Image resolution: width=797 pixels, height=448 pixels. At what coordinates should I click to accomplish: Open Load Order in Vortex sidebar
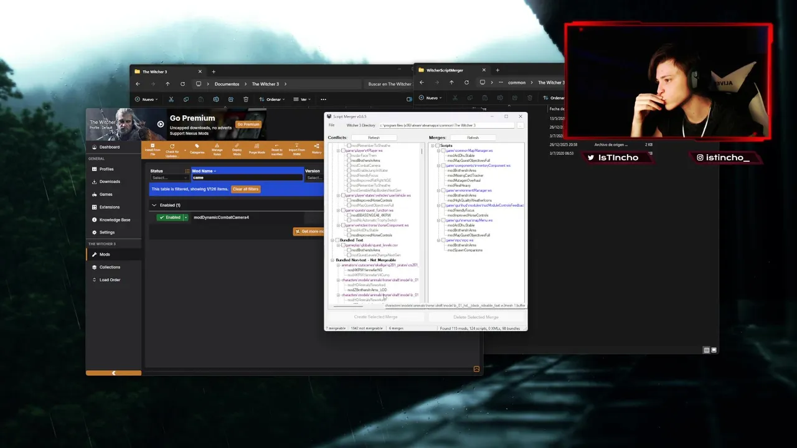[x=110, y=280]
